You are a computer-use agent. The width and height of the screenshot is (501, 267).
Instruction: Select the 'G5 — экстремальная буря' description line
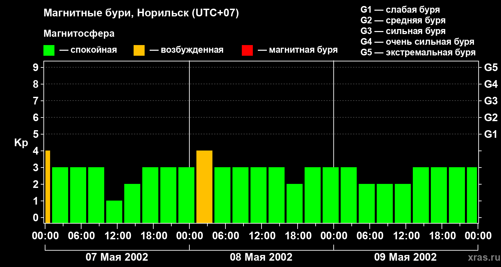[418, 52]
